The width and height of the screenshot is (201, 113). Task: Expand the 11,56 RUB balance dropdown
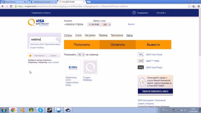[x=110, y=24]
